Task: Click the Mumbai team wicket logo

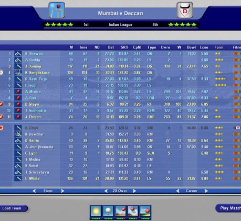Action: [57, 10]
